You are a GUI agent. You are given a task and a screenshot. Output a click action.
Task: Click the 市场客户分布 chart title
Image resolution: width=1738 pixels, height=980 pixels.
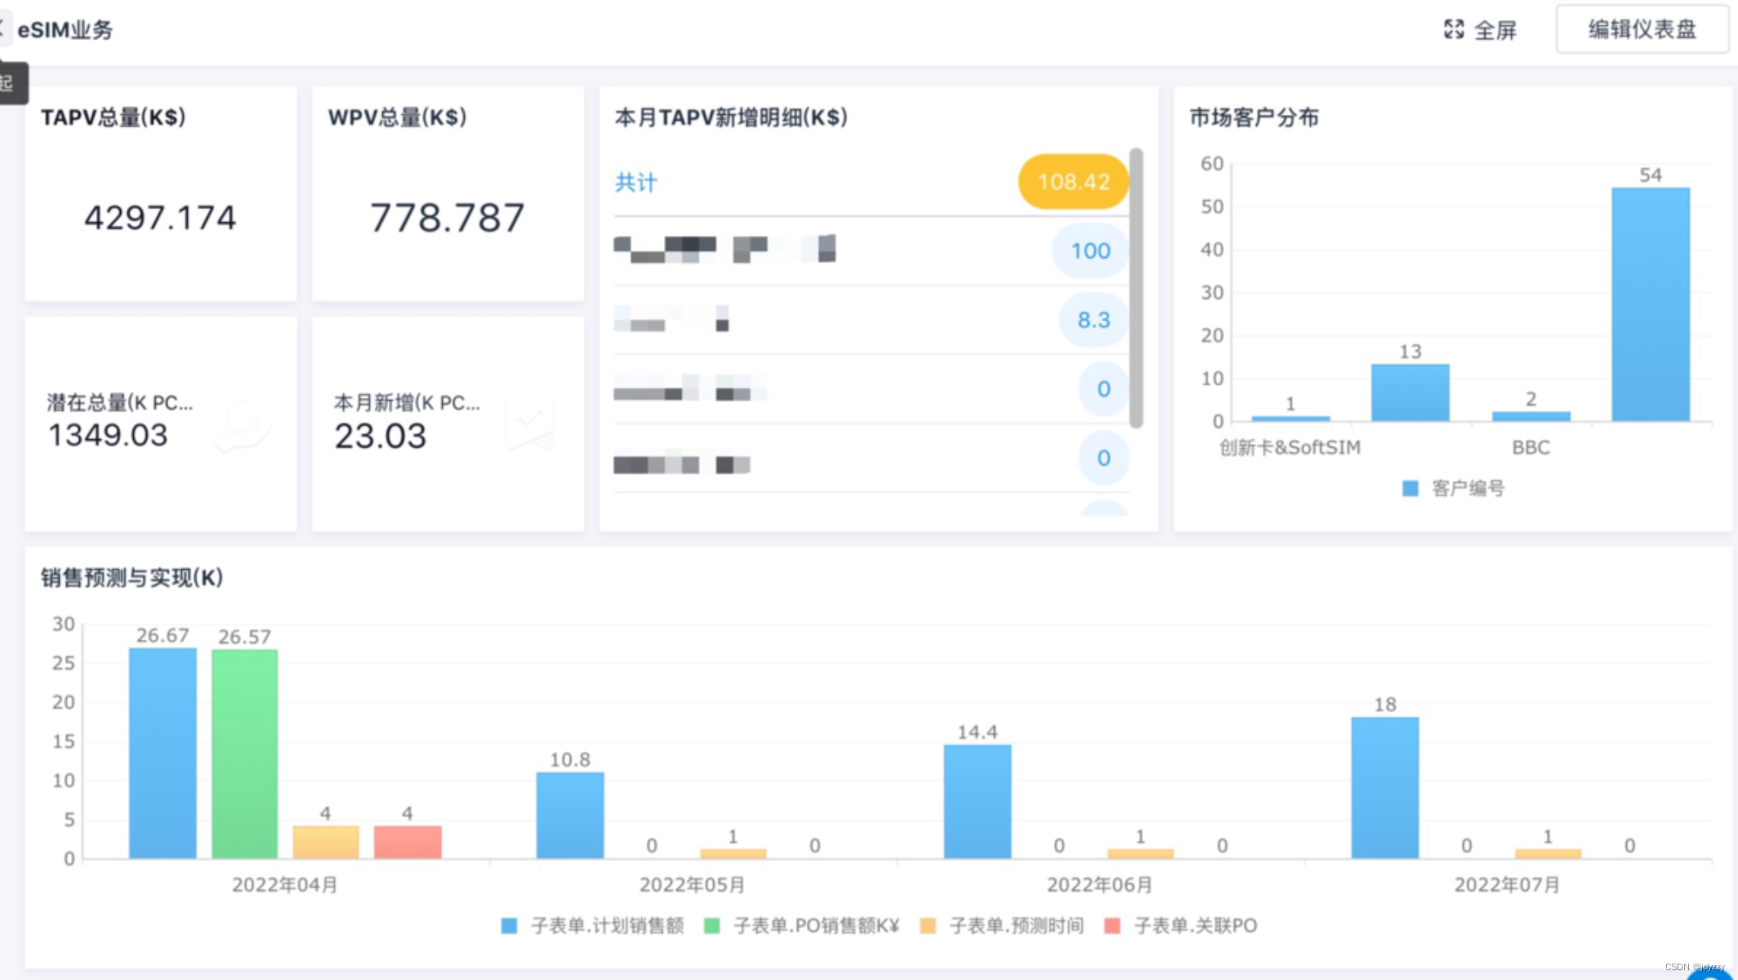(x=1254, y=118)
